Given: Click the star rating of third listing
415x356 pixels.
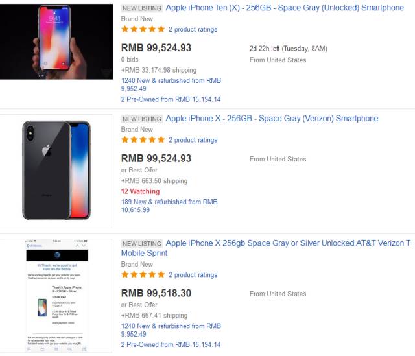Looking at the screenshot, I should coord(143,275).
